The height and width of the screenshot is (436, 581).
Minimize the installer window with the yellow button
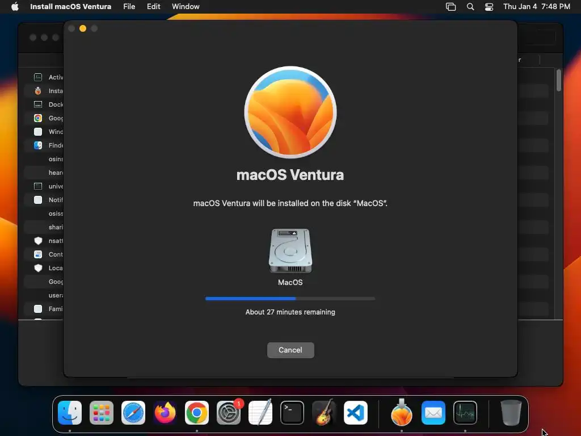click(x=83, y=28)
